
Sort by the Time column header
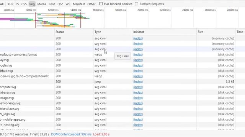click(240, 32)
